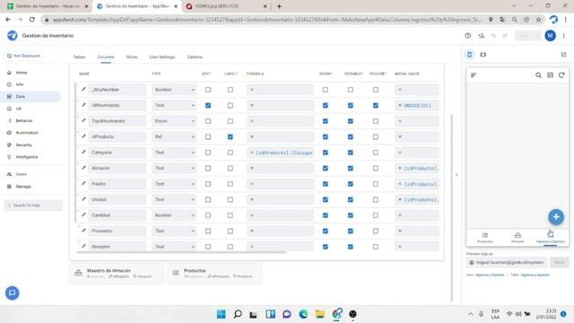Click the blue plus add button in preview
The image size is (574, 323).
[x=556, y=217]
